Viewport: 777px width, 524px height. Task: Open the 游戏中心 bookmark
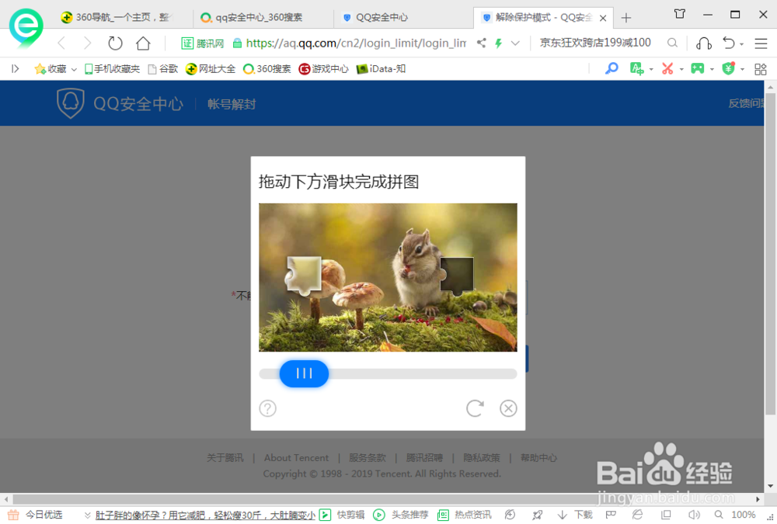click(323, 69)
